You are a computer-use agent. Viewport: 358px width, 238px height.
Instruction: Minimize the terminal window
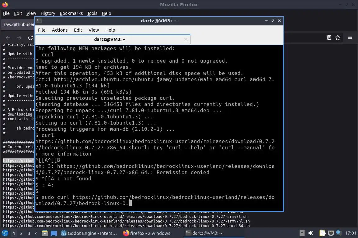266,21
